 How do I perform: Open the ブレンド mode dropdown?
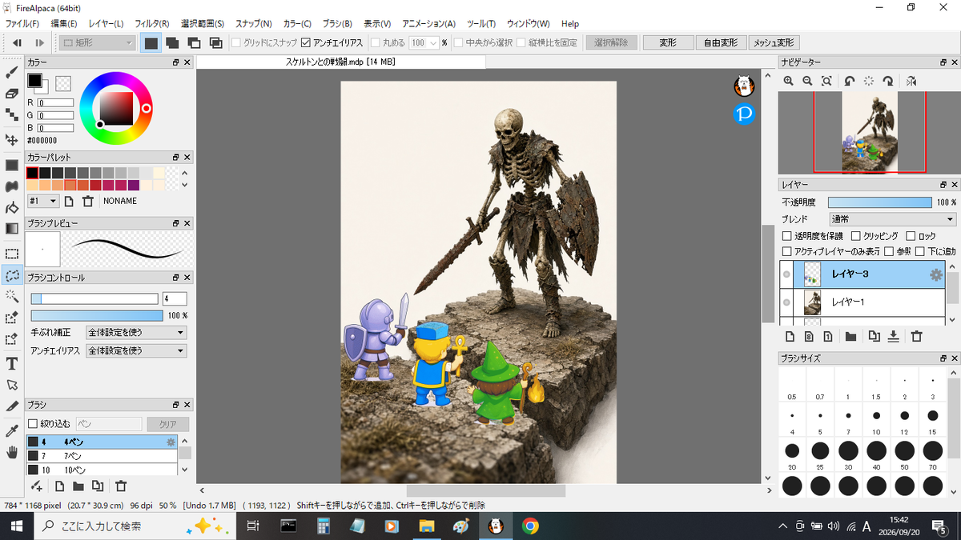click(x=893, y=219)
